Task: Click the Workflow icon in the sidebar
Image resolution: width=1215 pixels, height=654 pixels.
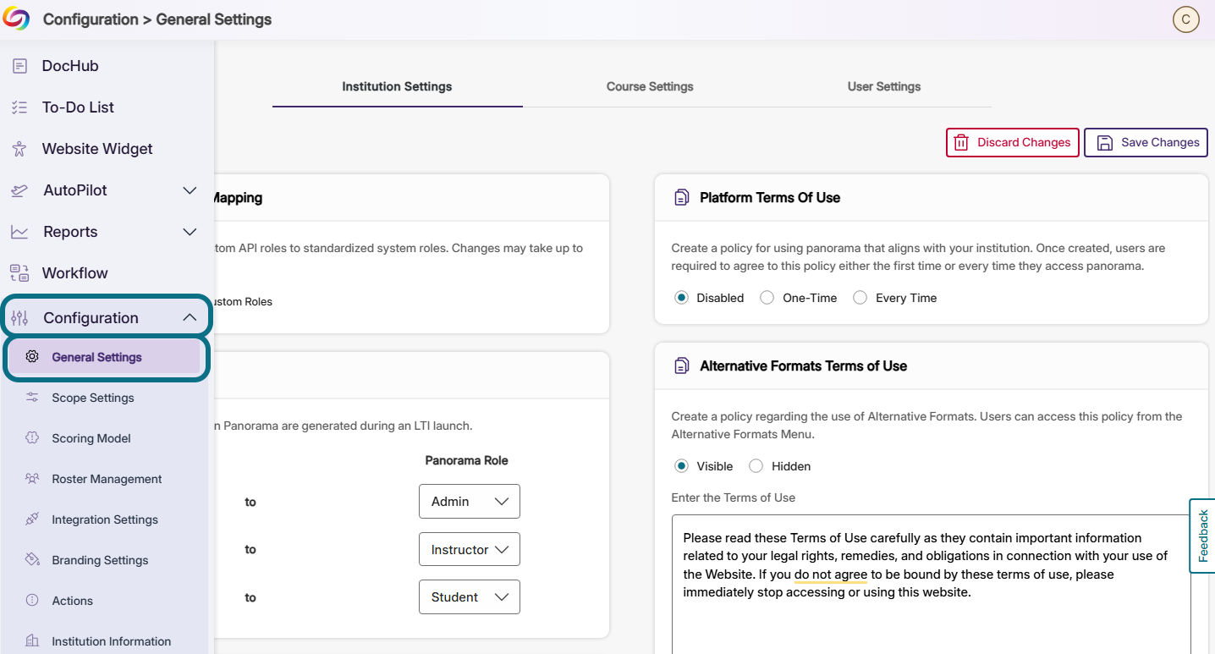Action: [x=19, y=273]
